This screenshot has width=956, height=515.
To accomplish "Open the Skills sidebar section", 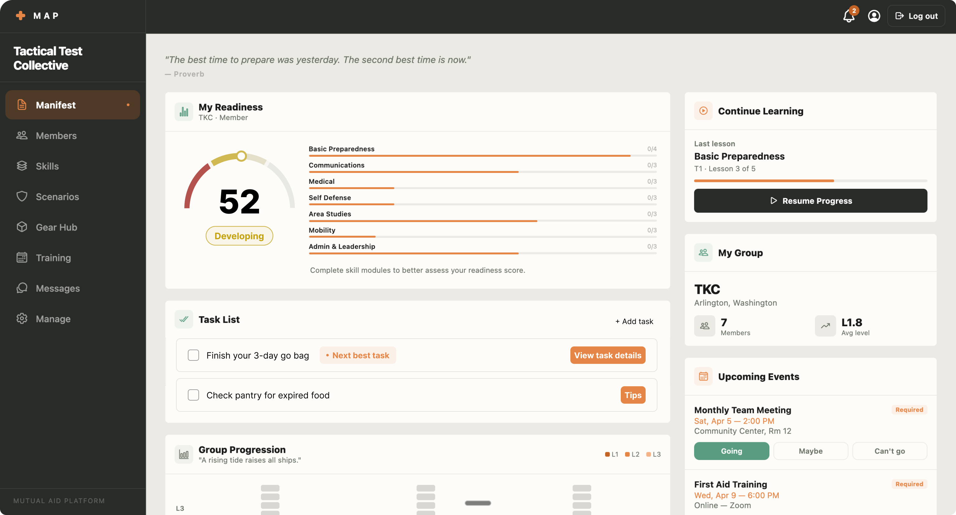I will click(x=47, y=166).
